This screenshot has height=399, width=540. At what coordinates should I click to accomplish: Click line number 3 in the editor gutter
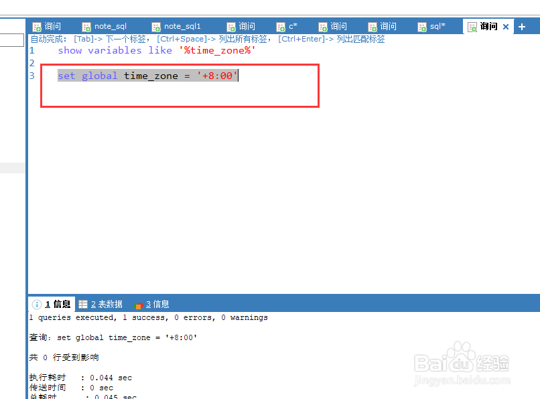click(31, 76)
